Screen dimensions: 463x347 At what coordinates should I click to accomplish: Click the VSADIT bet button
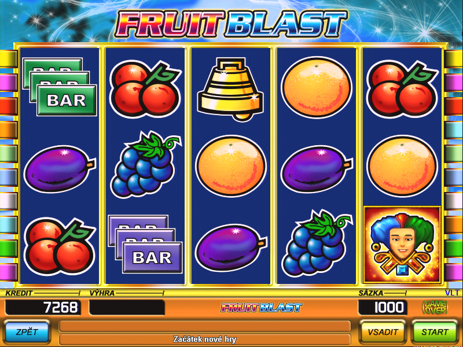[383, 332]
